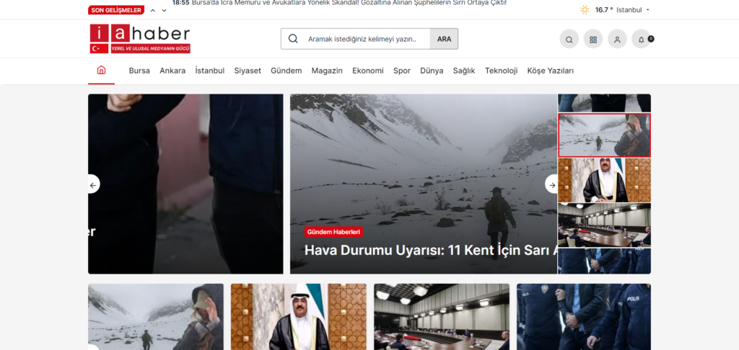739x350 pixels.
Task: Click the home icon in navigation bar
Action: pyautogui.click(x=101, y=71)
